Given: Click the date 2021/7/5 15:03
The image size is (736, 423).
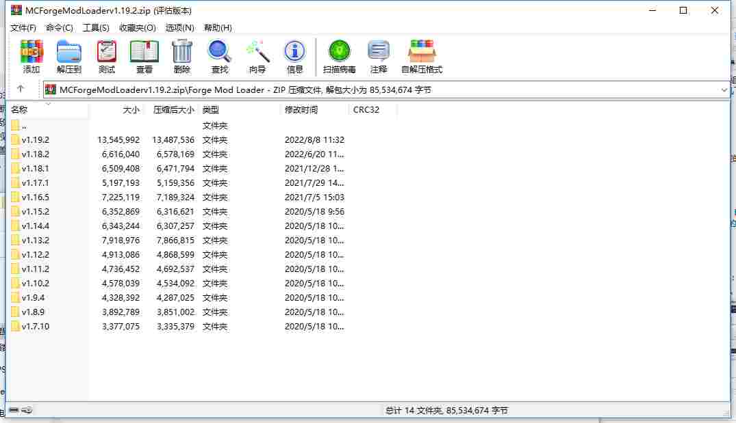Looking at the screenshot, I should (314, 197).
